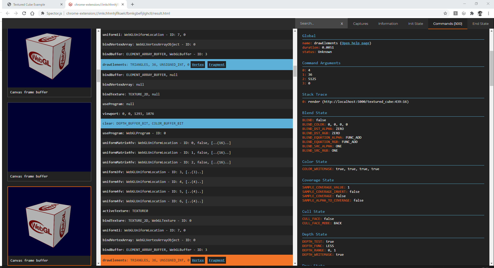Switch to the Textured Cube Example tab

click(33, 4)
